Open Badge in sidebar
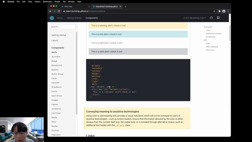The image size is (252, 142). click(54, 61)
